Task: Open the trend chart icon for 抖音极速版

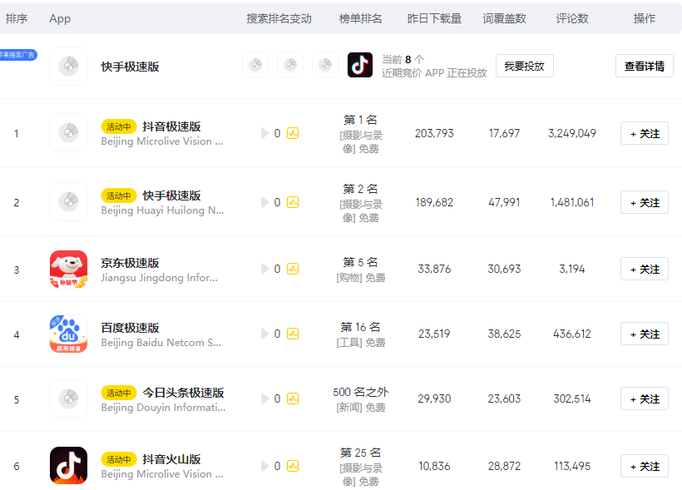Action: (x=293, y=132)
